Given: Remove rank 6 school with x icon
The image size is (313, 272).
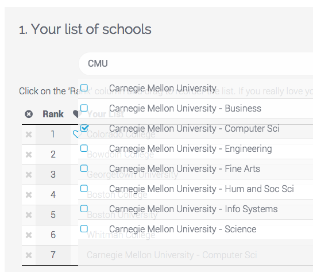Looking at the screenshot, I should click(x=29, y=235).
